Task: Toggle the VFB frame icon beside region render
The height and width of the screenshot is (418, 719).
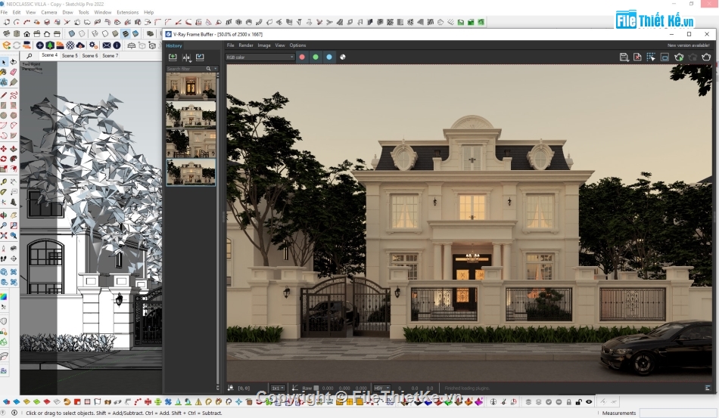Action: (665, 57)
